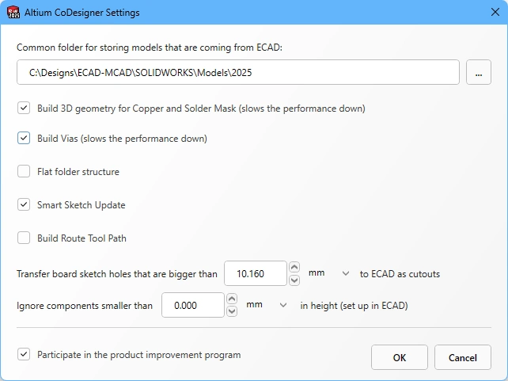Disable Smart Sketch Update

[x=24, y=204]
